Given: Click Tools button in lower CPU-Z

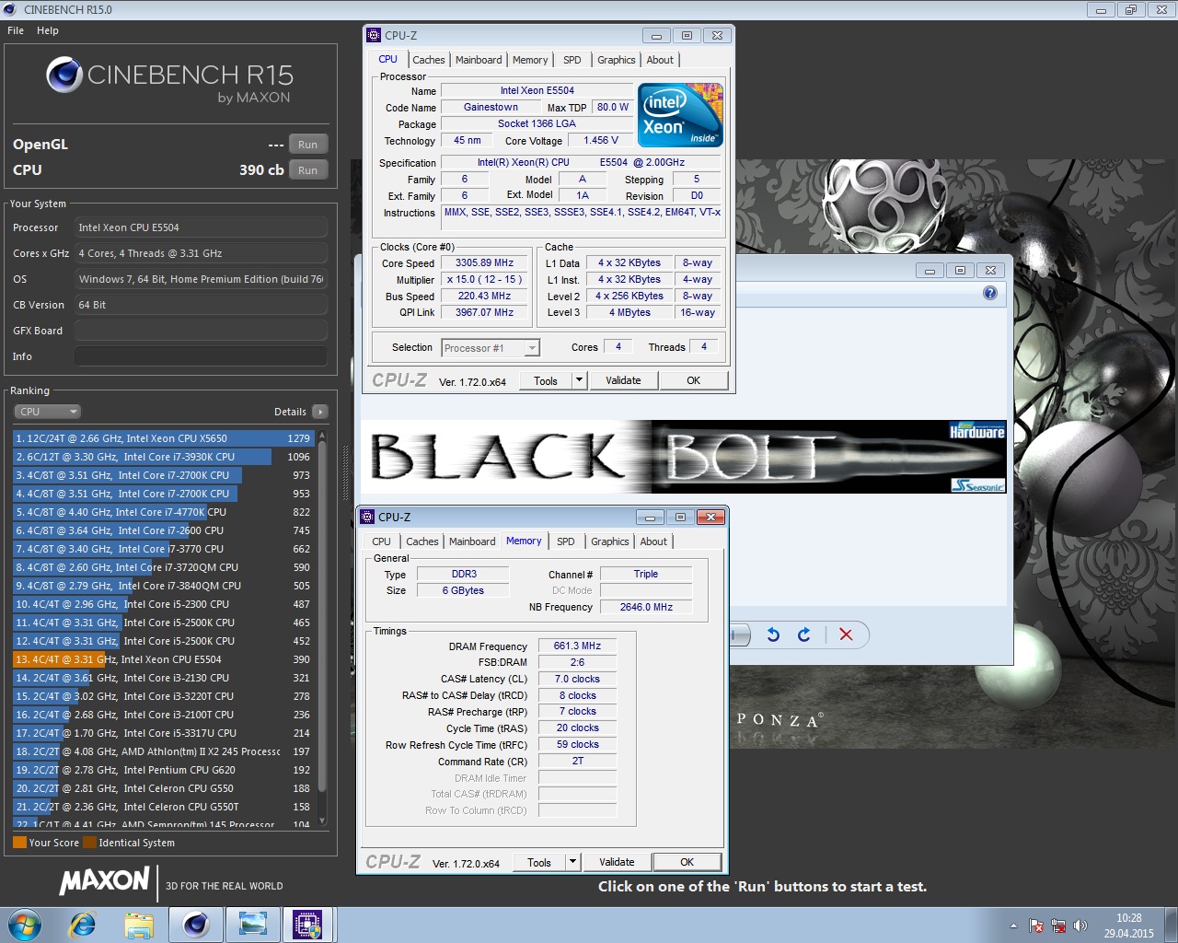Looking at the screenshot, I should (x=539, y=863).
